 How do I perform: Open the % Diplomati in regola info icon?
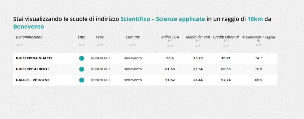tap(259, 41)
